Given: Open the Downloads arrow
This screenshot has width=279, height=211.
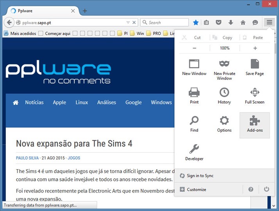Looking at the screenshot, I should point(231,22).
